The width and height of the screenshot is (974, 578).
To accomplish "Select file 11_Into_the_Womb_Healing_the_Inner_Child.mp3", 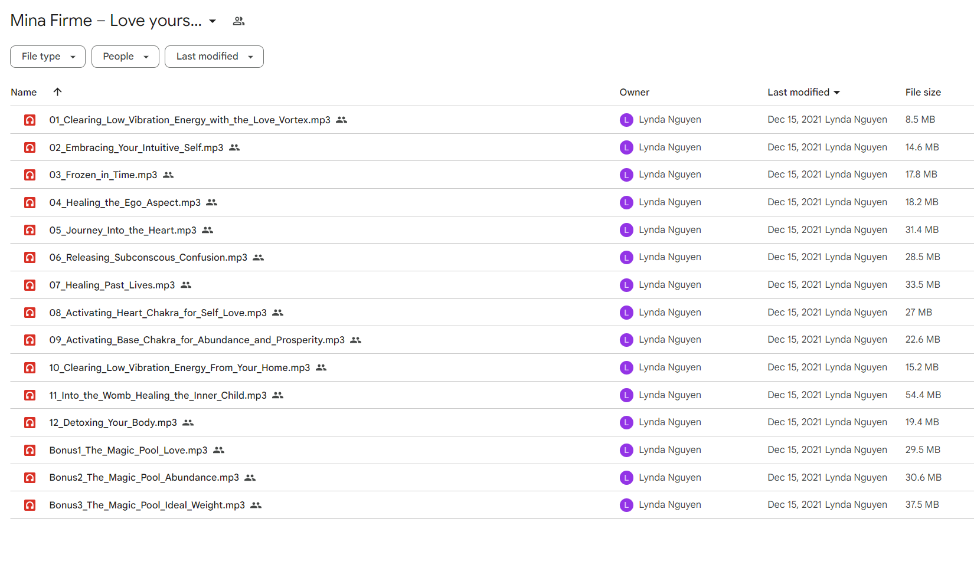I will [x=158, y=395].
